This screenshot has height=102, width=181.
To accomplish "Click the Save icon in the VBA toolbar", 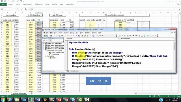I will pos(51,36).
